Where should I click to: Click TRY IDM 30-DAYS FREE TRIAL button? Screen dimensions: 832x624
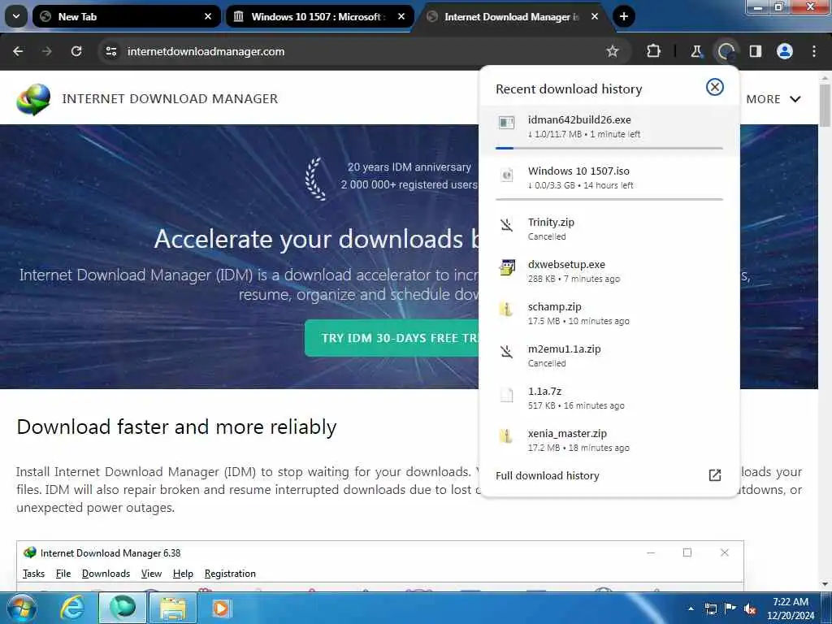(392, 338)
